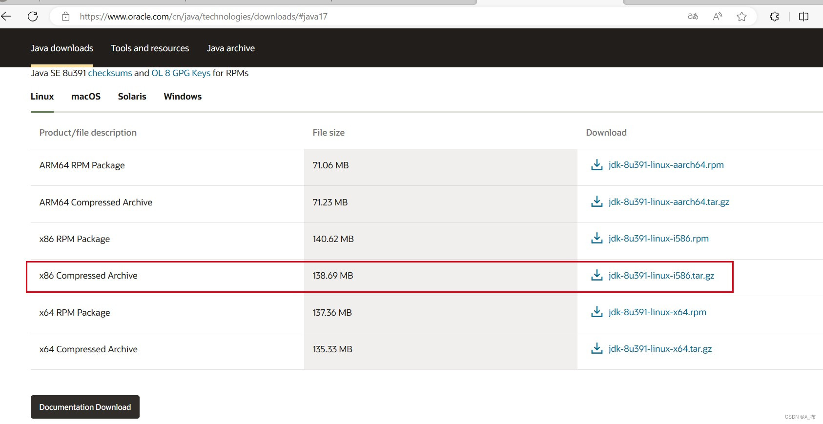Click download icon for aarch64.rpm
The width and height of the screenshot is (823, 424).
click(x=597, y=165)
